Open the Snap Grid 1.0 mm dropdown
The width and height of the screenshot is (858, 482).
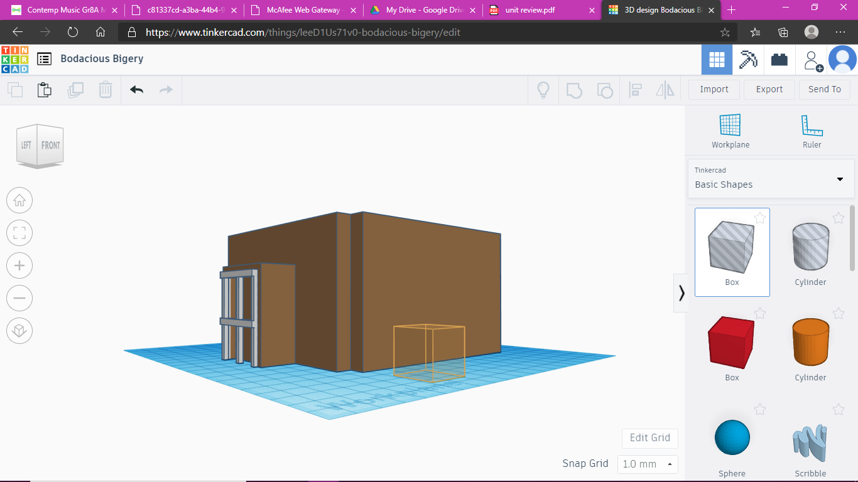[648, 464]
